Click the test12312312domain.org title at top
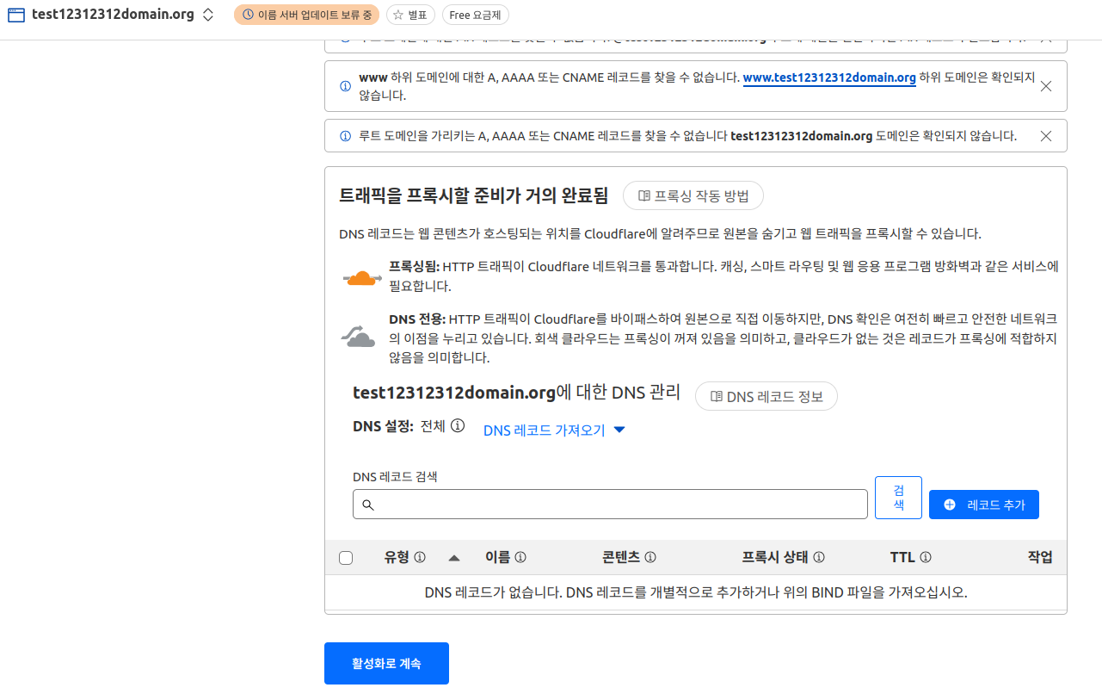Screen dimensions: 1102x700 [x=113, y=15]
